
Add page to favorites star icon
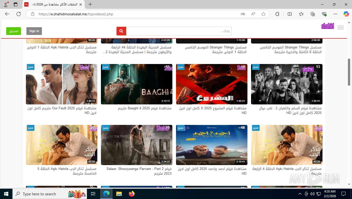(263, 14)
